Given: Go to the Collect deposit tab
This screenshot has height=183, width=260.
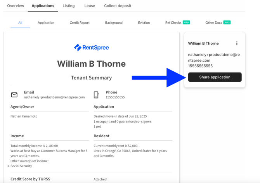Looking at the screenshot, I should 118,6.
